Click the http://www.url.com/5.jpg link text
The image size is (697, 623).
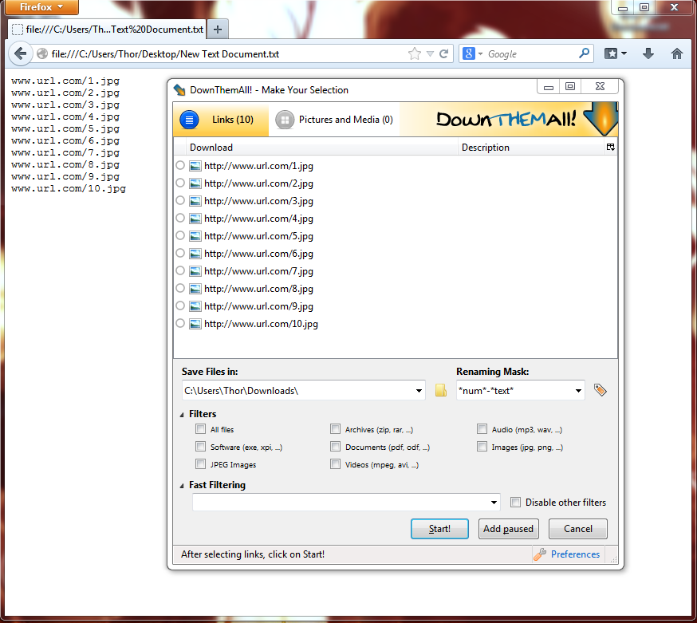258,236
